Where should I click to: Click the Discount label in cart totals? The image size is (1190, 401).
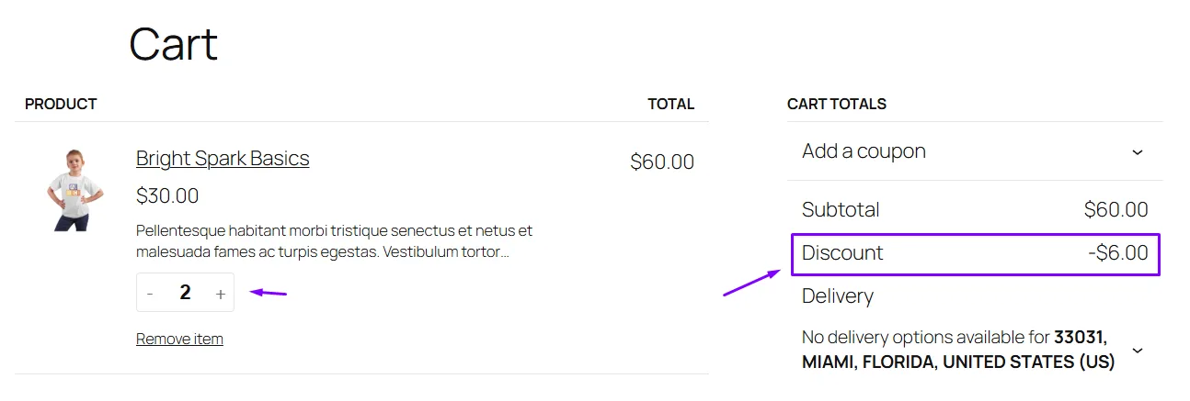(842, 253)
